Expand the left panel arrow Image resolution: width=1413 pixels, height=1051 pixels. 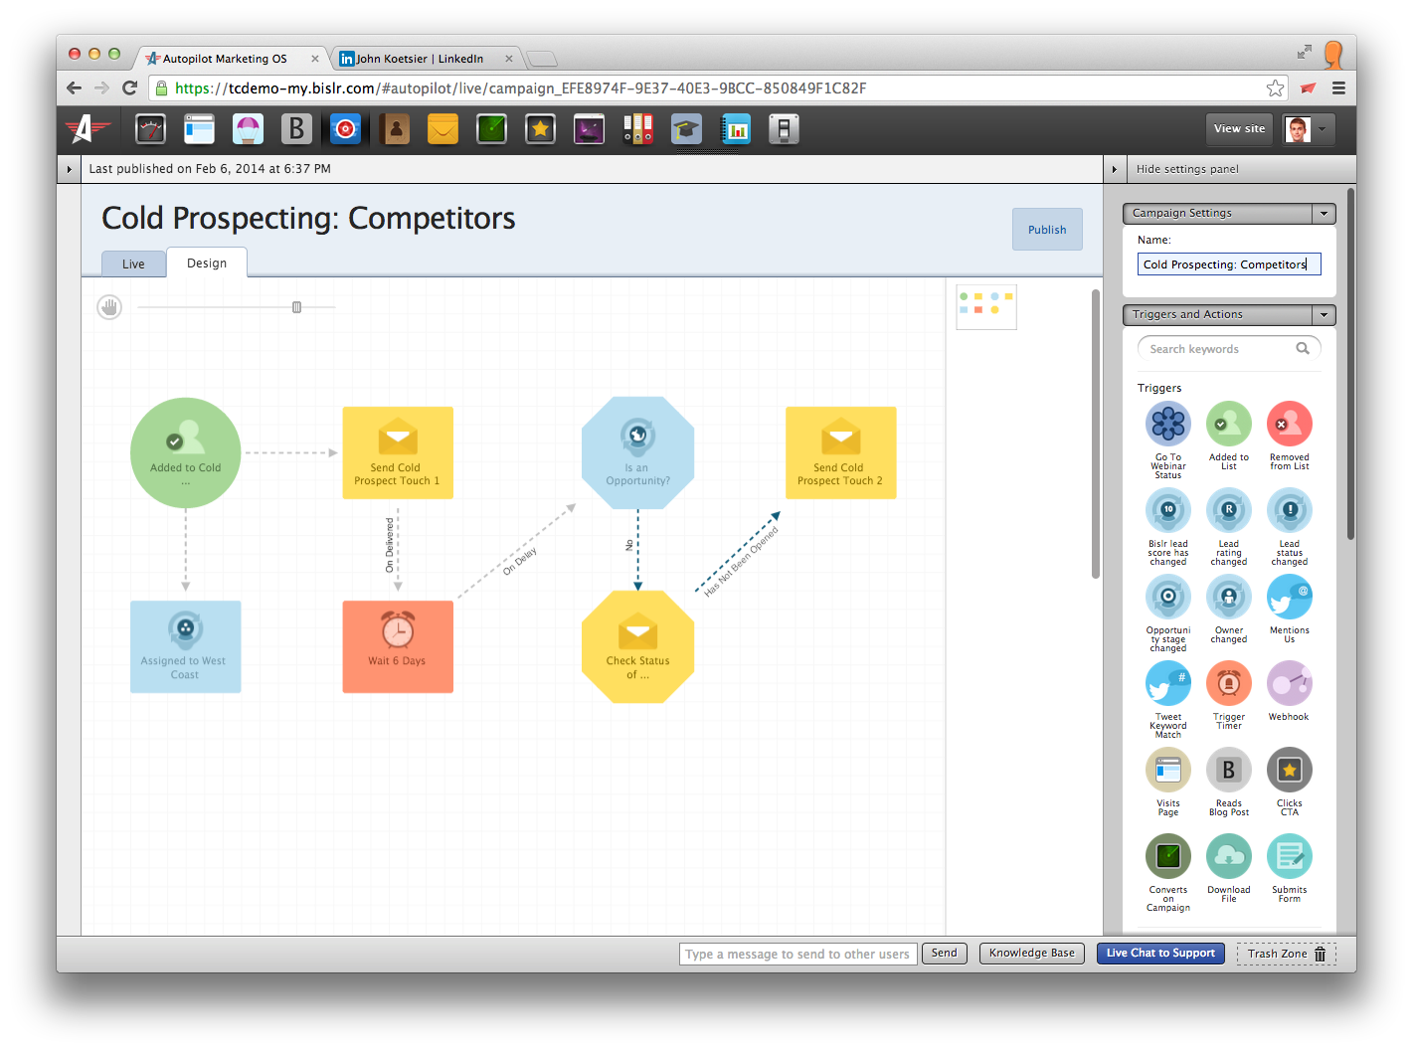(x=69, y=169)
